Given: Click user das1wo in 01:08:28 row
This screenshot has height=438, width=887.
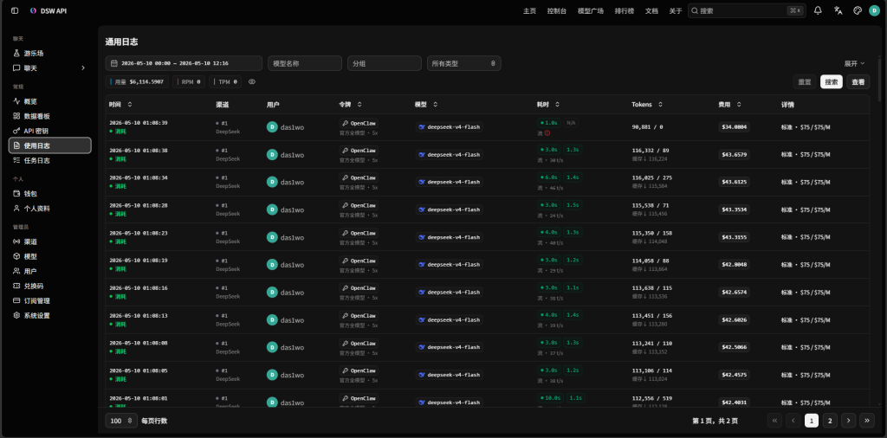Looking at the screenshot, I should click(x=285, y=209).
